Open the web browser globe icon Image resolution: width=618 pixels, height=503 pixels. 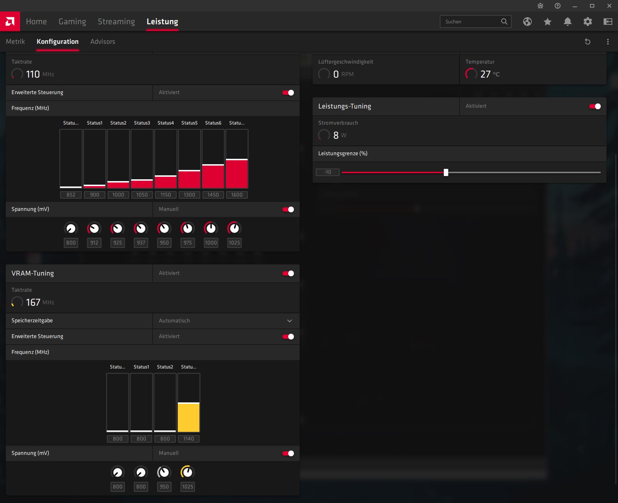coord(527,22)
